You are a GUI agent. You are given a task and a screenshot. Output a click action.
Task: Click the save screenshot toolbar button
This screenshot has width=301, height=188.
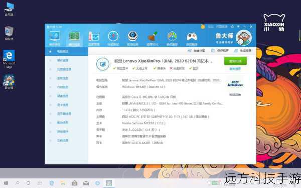(x=220, y=51)
